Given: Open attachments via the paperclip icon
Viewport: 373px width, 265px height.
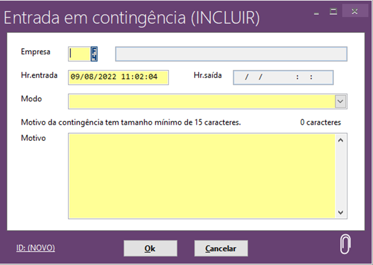Looking at the screenshot, I should click(345, 244).
